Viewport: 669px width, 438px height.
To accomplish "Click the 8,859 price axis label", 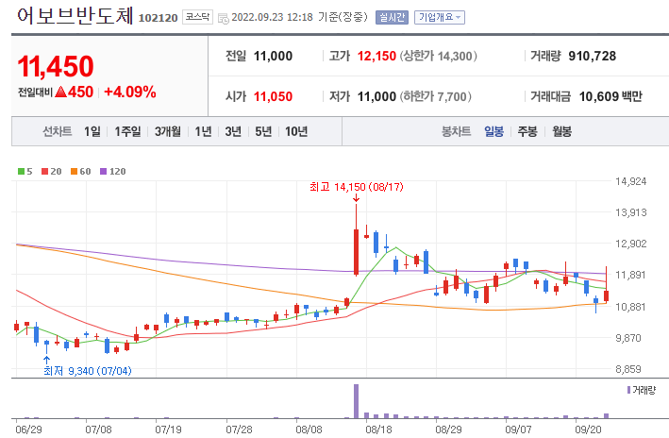I will (x=628, y=369).
